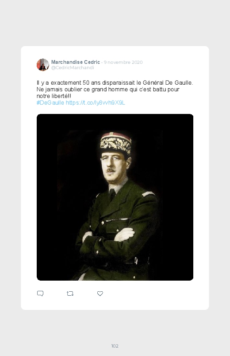Image resolution: width=230 pixels, height=356 pixels.
Task: Open Marchandise Cedric's round profile avatar
Action: coord(43,65)
